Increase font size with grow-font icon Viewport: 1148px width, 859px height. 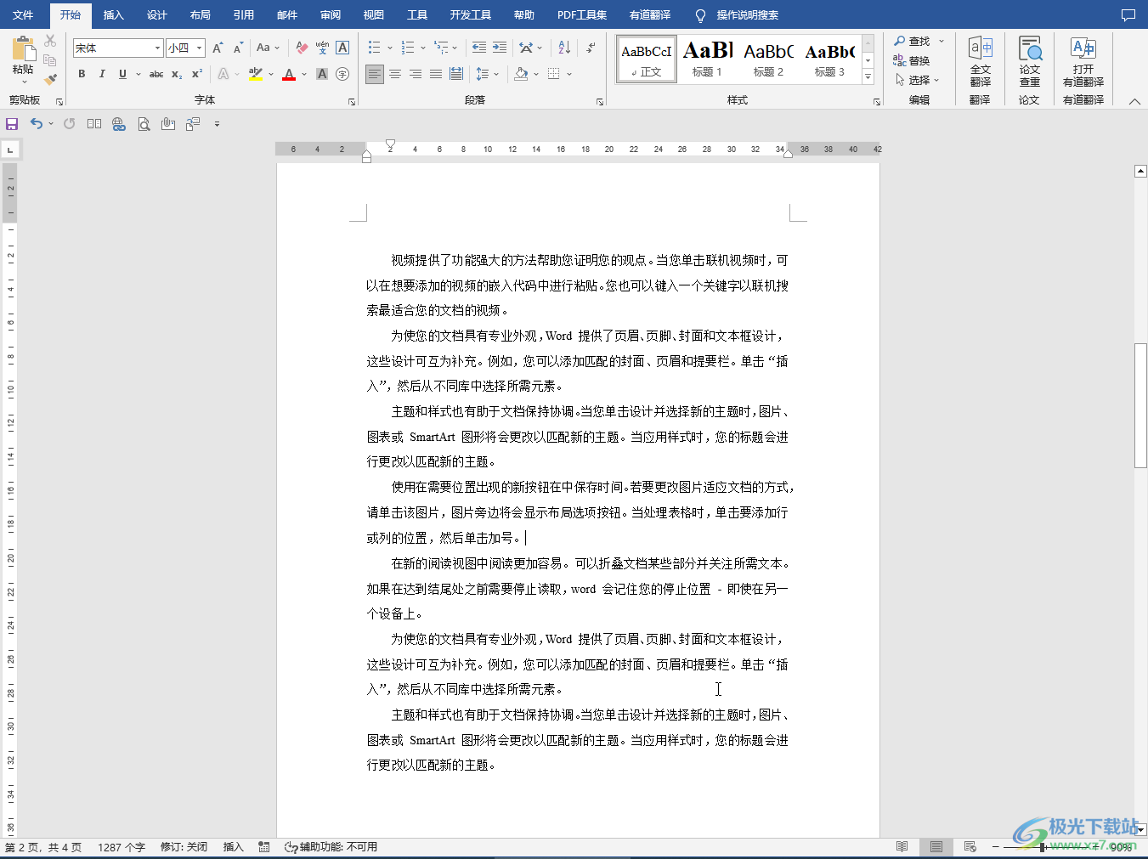218,48
